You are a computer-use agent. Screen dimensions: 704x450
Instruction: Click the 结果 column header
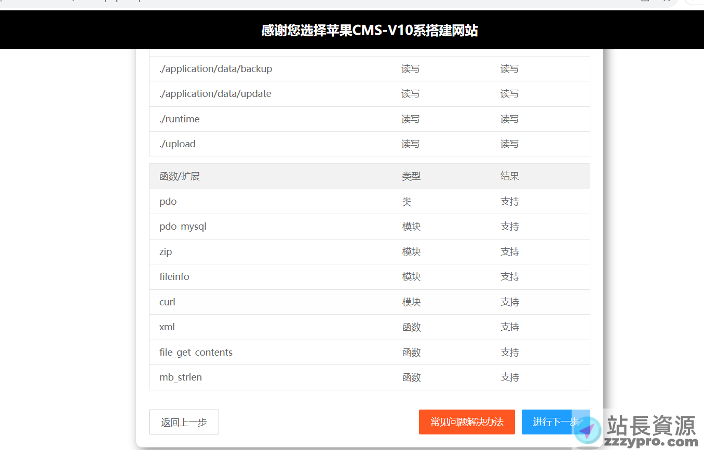[510, 176]
